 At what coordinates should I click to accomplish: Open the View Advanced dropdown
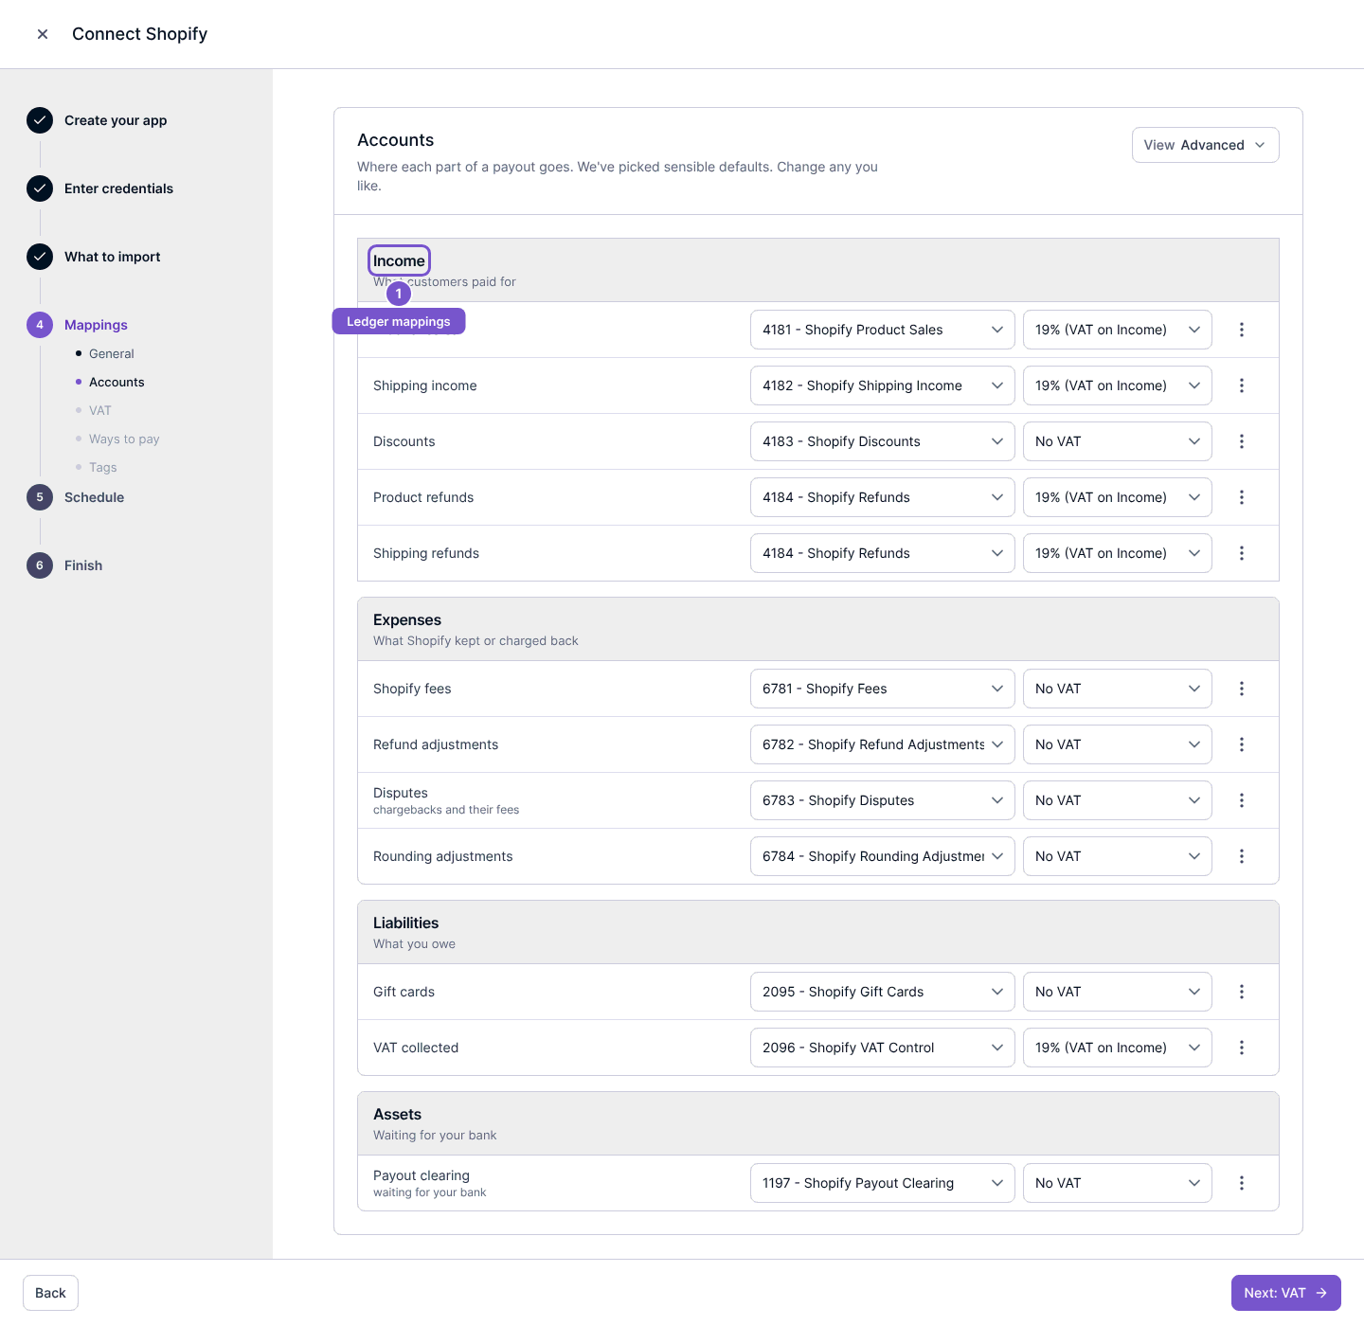click(x=1205, y=145)
